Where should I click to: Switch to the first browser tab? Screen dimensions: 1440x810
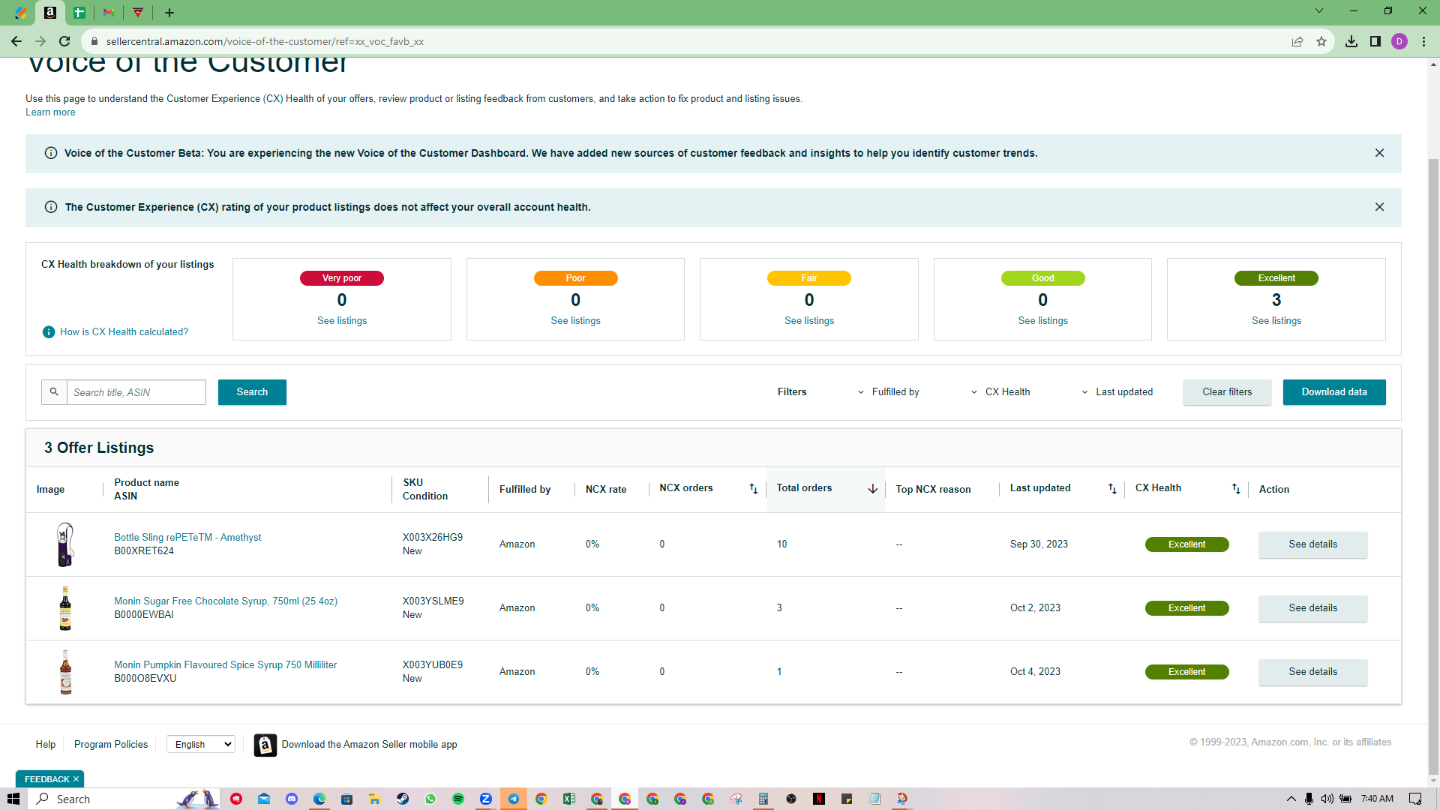coord(21,13)
